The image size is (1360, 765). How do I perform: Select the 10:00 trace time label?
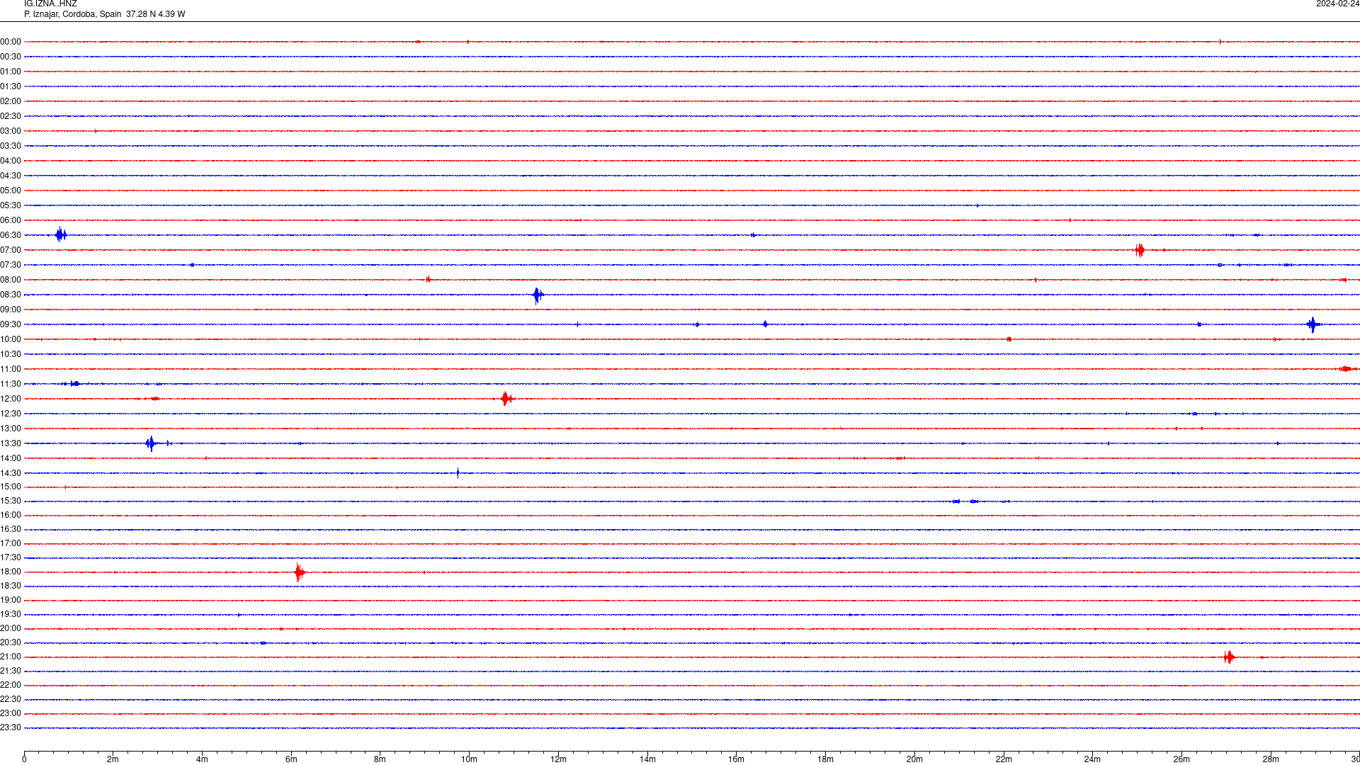coord(11,339)
